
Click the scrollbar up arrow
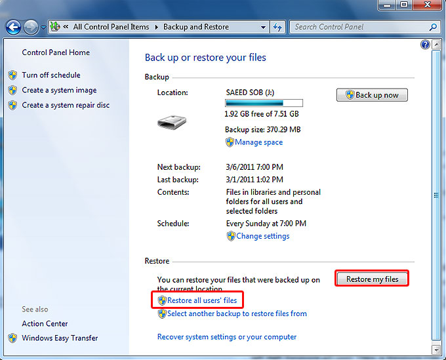pyautogui.click(x=436, y=45)
